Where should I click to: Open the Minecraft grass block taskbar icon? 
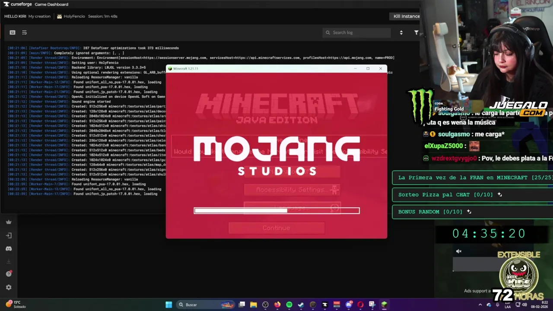tap(384, 305)
